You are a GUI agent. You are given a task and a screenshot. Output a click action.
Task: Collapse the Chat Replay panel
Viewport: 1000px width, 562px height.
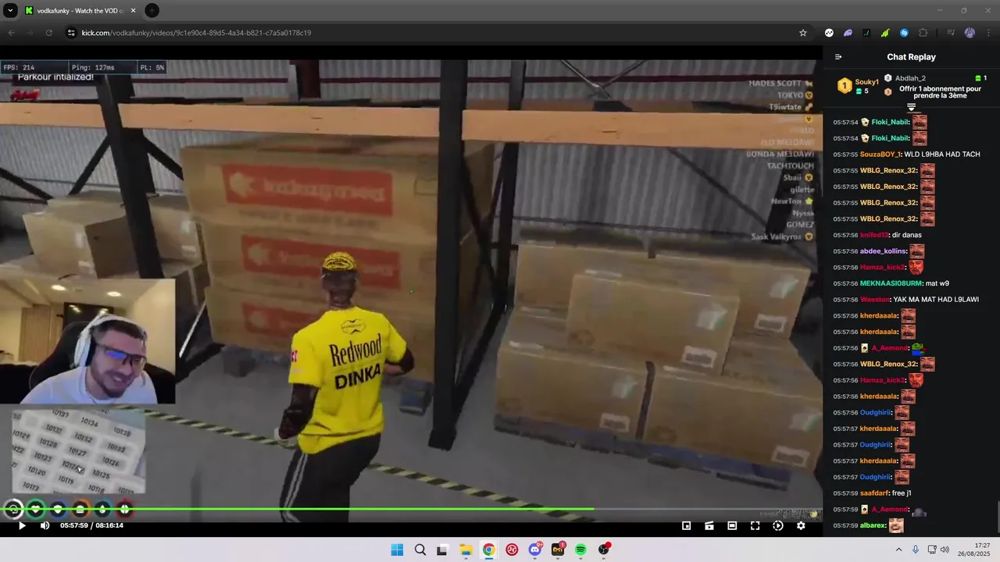tap(838, 57)
